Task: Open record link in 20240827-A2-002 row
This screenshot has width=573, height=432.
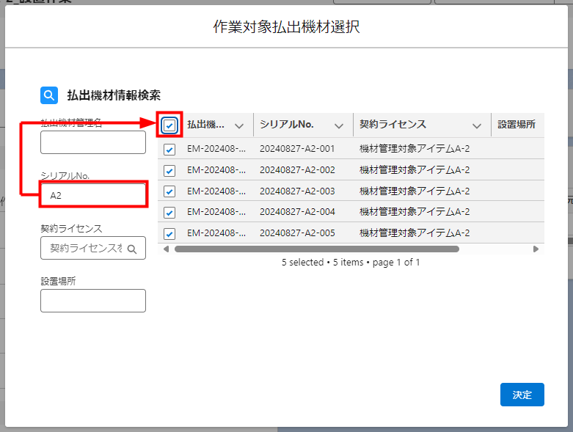Action: (x=216, y=170)
